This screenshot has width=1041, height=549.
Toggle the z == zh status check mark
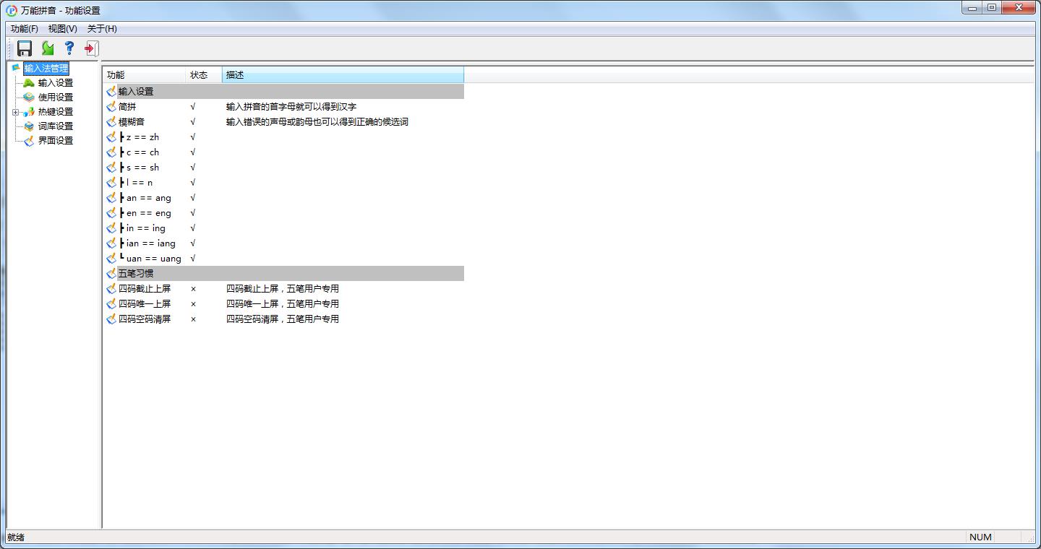tap(193, 137)
